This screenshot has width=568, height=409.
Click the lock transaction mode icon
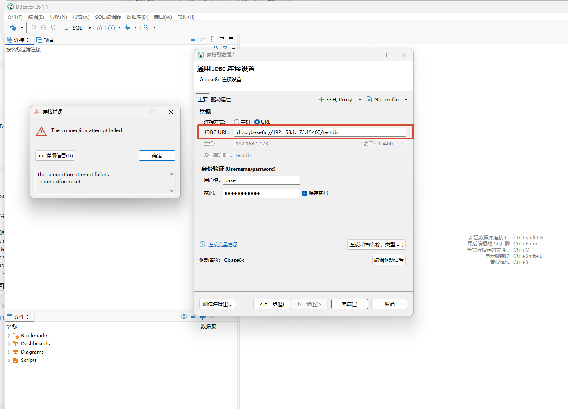tap(99, 28)
